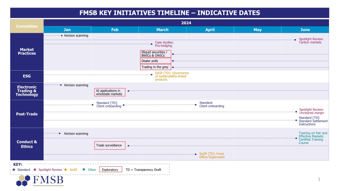Viewport: 340px width, 191px height.
Task: Click the blue Standard star in the key
Action: tap(14, 169)
